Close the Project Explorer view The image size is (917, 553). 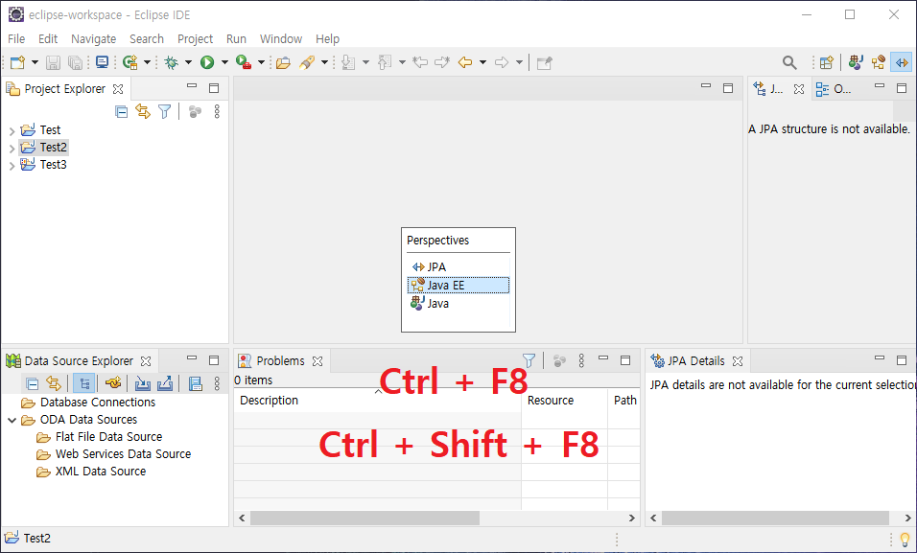pos(118,89)
